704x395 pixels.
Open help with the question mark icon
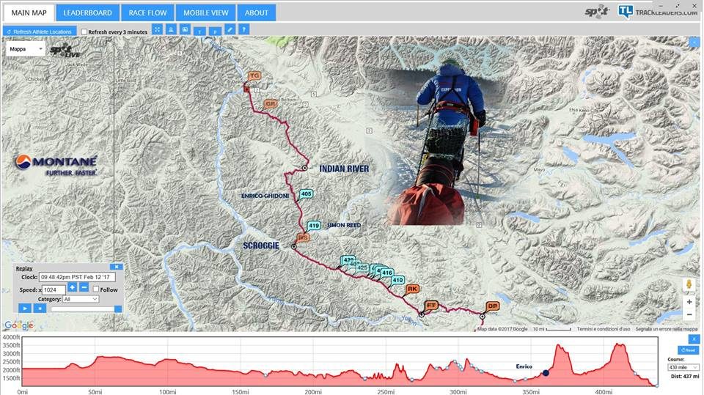tap(243, 29)
